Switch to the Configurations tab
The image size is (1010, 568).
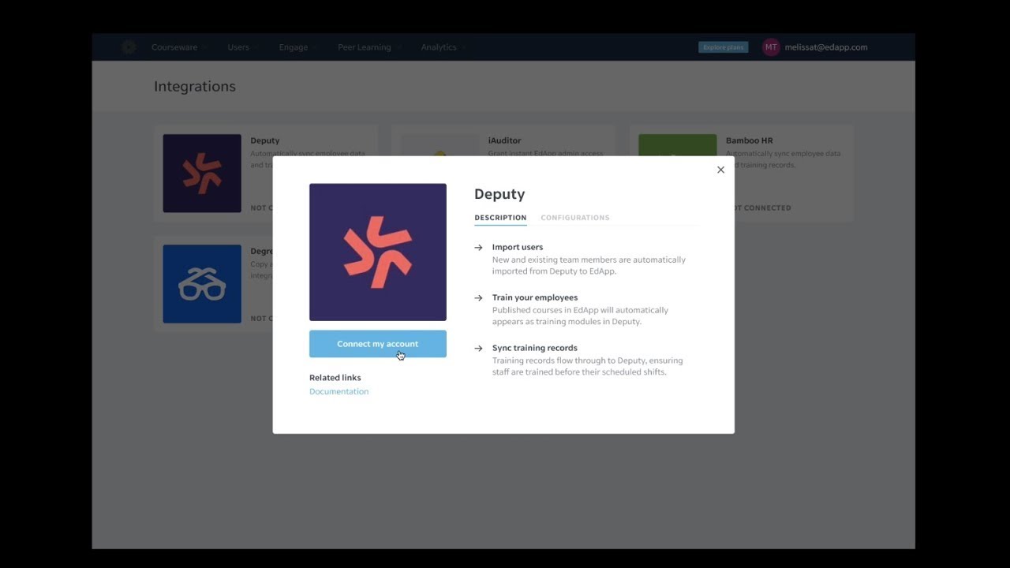point(574,218)
